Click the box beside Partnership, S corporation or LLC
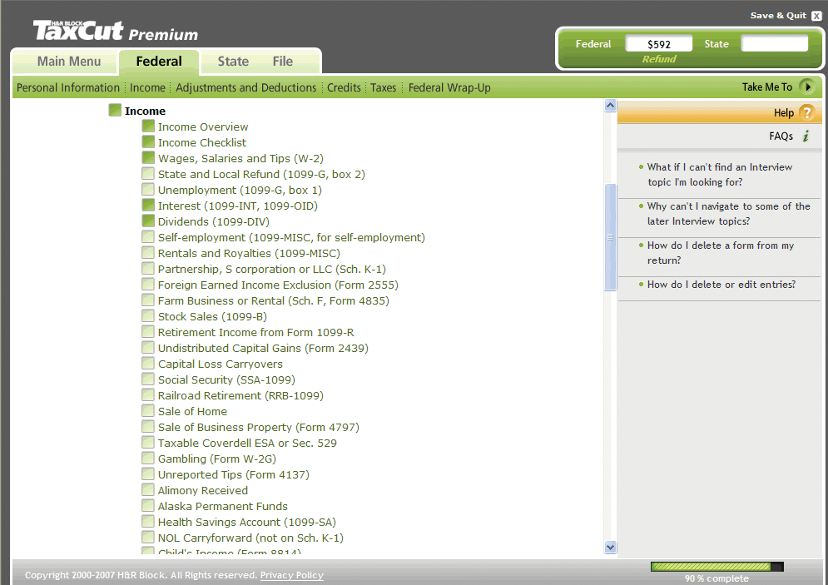 (148, 268)
